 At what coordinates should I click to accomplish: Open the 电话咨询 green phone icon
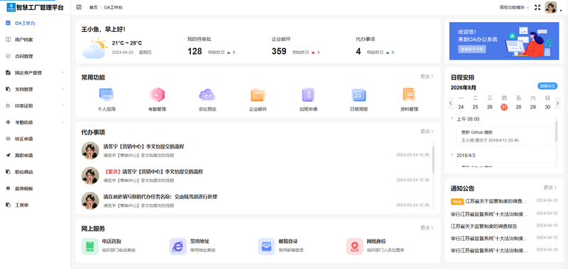pos(90,246)
